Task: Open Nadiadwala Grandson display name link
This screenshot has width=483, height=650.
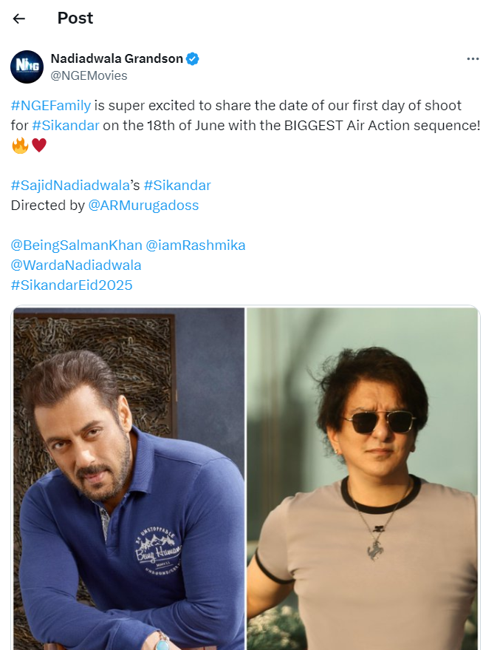Action: (x=117, y=59)
